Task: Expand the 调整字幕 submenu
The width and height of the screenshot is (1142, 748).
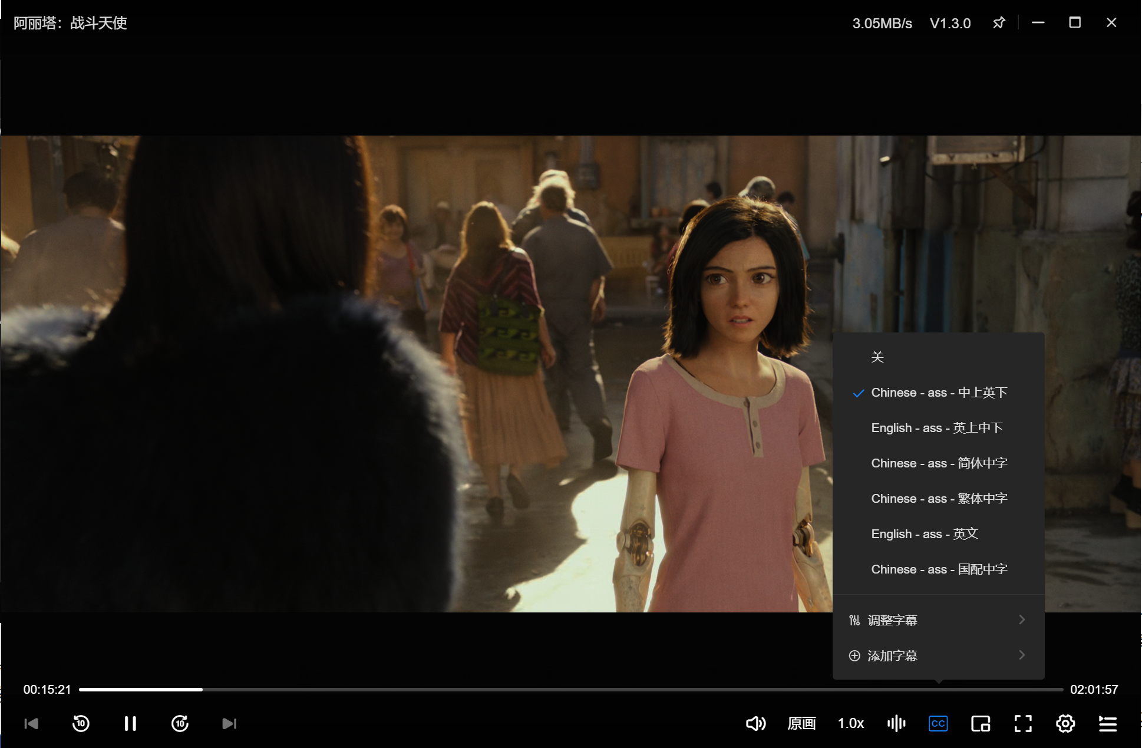Action: 938,620
